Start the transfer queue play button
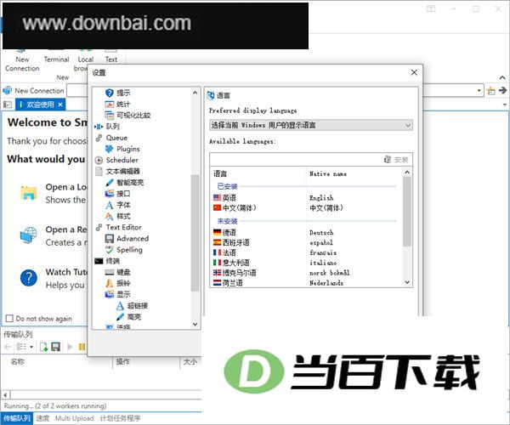510x425 pixels. click(x=70, y=347)
